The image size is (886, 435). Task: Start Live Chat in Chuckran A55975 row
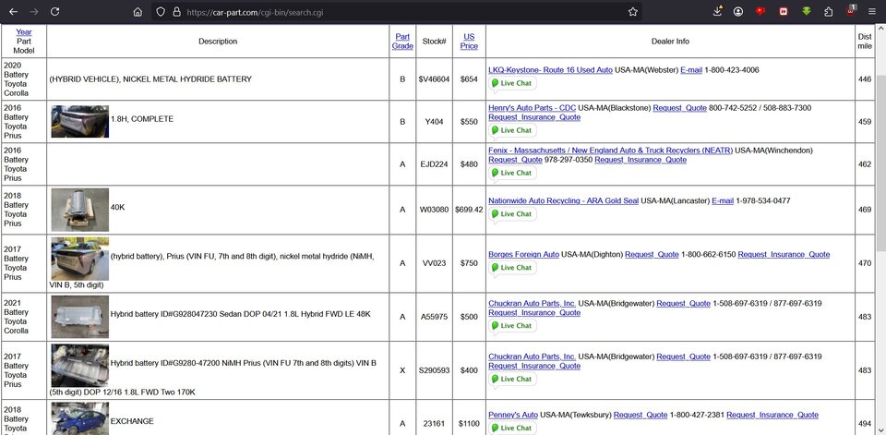click(512, 326)
